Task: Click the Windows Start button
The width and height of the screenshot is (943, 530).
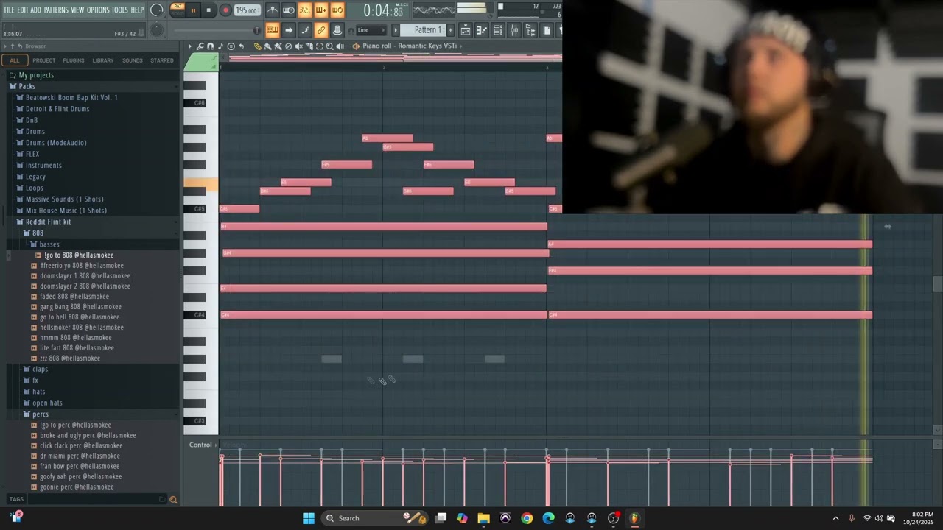Action: point(309,518)
